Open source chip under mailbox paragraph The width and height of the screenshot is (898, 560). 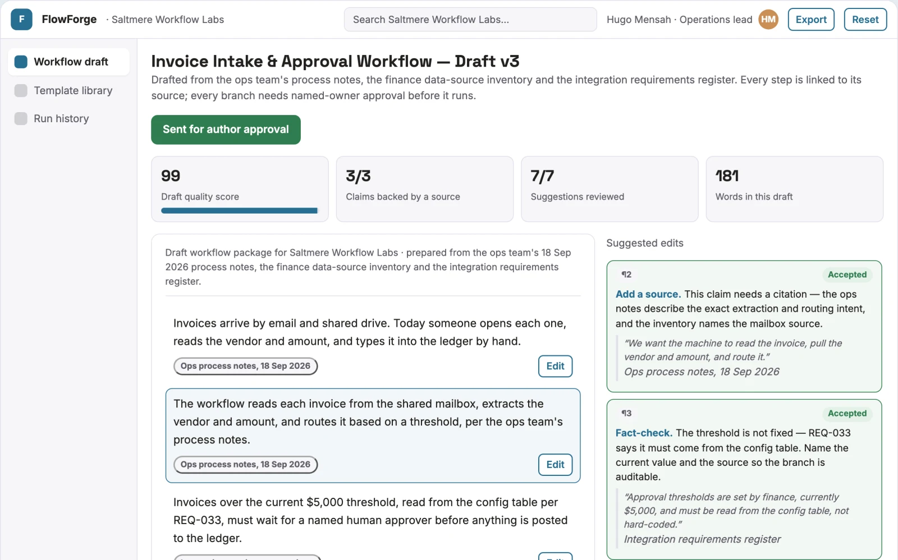245,465
